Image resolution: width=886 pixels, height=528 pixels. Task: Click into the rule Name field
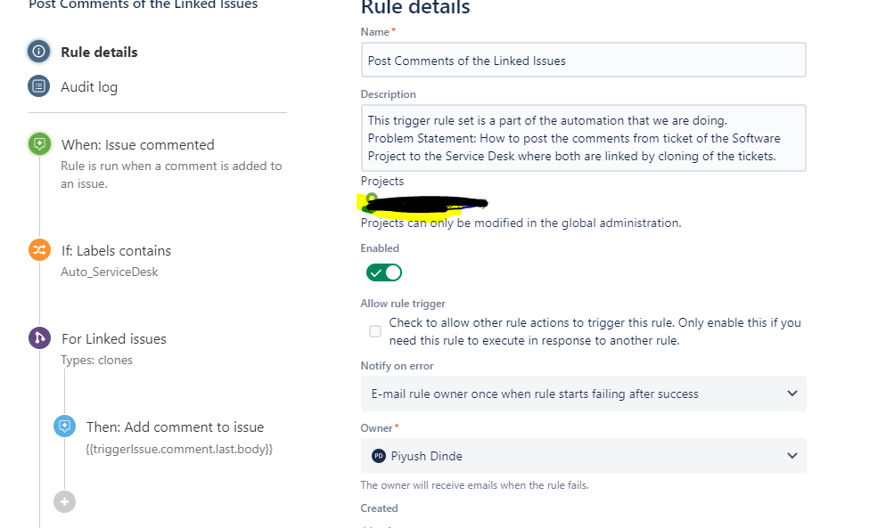point(583,60)
